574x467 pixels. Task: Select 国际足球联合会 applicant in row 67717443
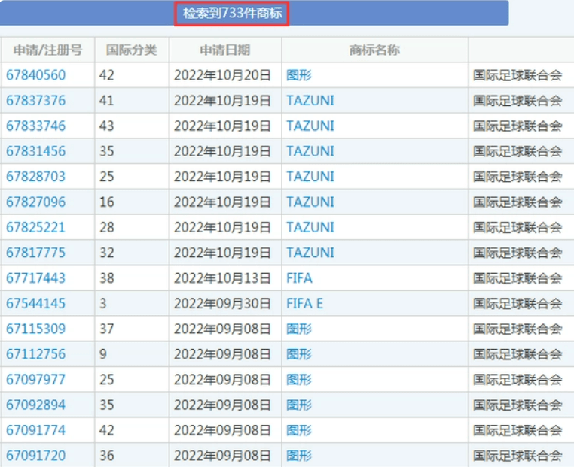pyautogui.click(x=518, y=278)
